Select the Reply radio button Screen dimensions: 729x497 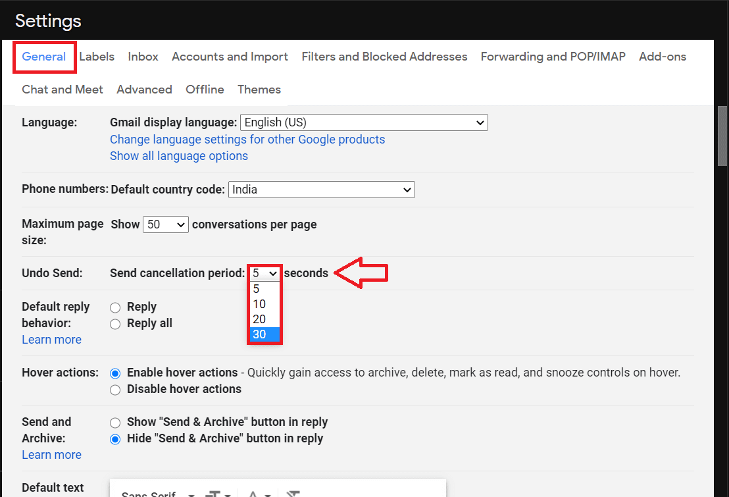pos(115,307)
